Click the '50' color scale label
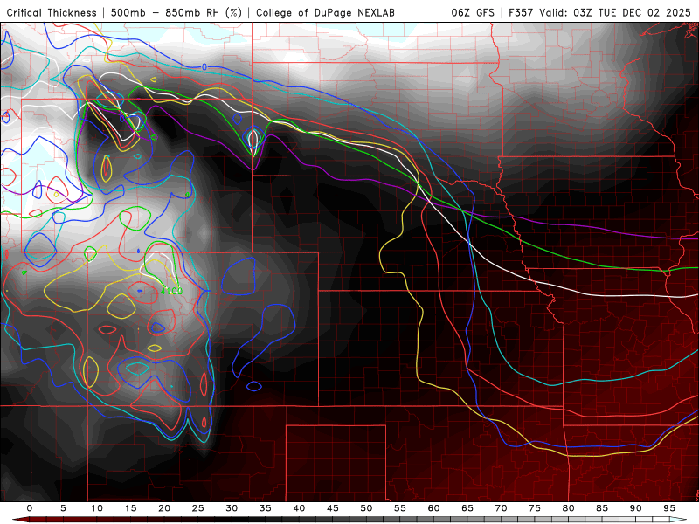Image resolution: width=699 pixels, height=524 pixels. [366, 508]
